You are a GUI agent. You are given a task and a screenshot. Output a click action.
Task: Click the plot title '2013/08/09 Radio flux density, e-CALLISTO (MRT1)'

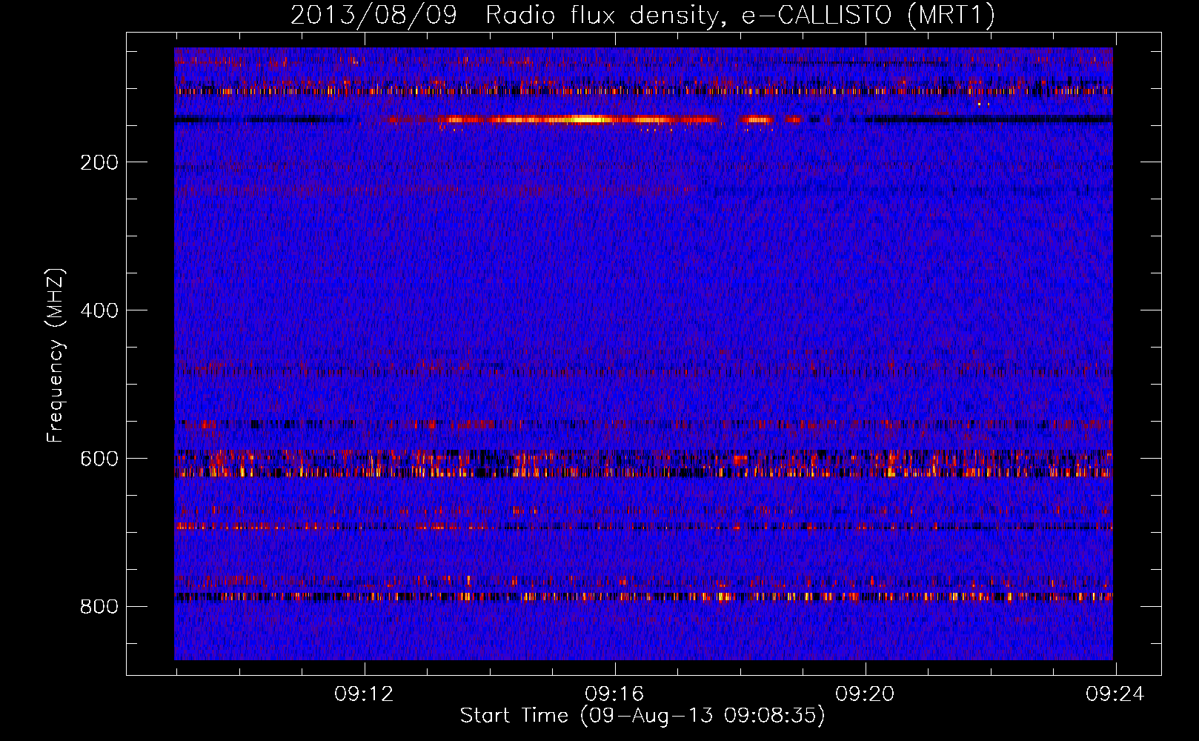pos(642,15)
